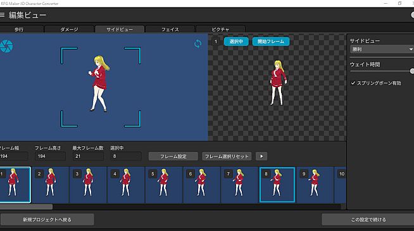Click the 選択中 button
This screenshot has height=231, width=414.
click(236, 41)
